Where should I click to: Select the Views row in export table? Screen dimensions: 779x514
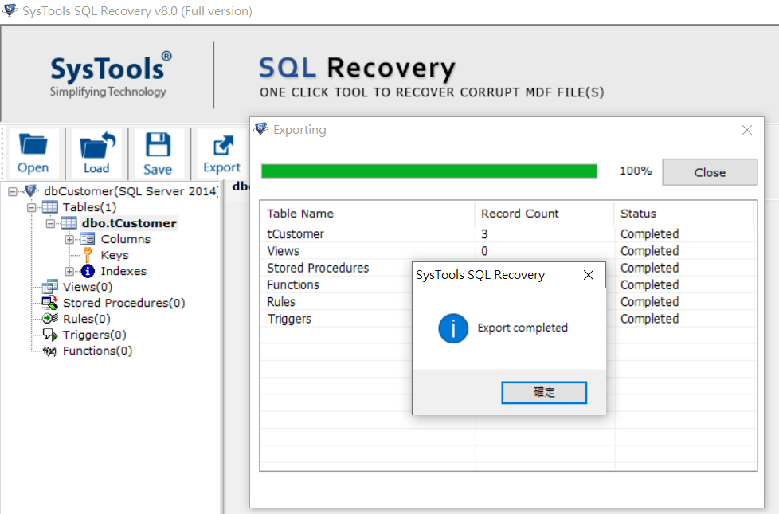pos(507,250)
